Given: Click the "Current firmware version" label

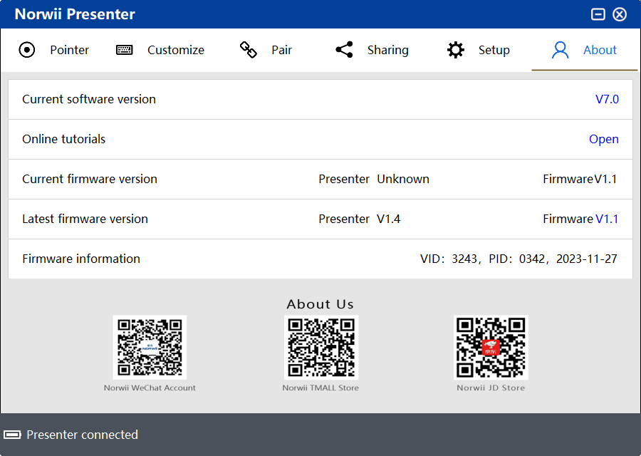Looking at the screenshot, I should tap(90, 179).
